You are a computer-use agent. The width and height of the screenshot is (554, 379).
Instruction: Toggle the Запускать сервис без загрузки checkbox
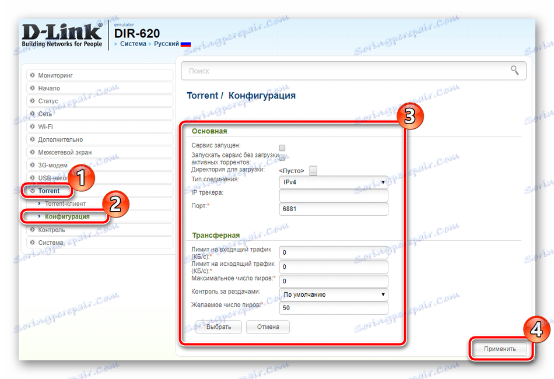coord(282,157)
